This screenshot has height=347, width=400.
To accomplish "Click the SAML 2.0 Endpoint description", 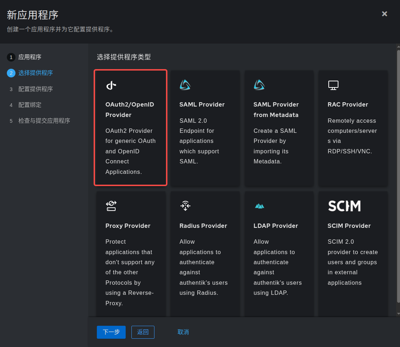I will point(199,141).
